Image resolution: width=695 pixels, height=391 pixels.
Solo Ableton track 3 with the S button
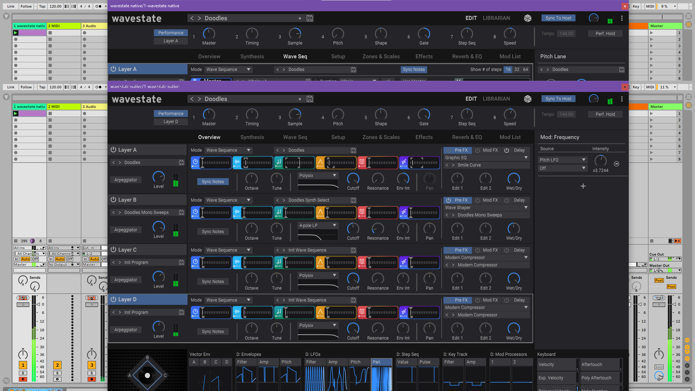92,373
